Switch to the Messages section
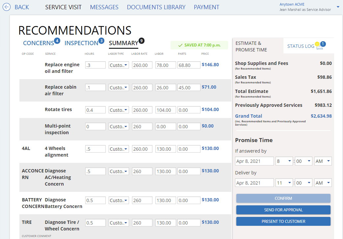The height and width of the screenshot is (239, 343). 104,7
